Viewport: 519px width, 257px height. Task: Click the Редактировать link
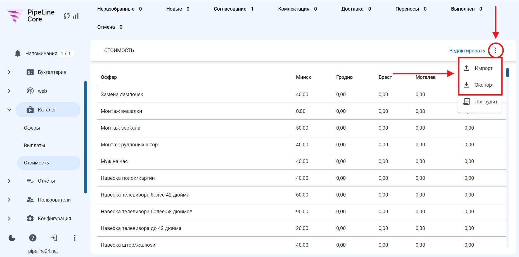[x=467, y=51]
